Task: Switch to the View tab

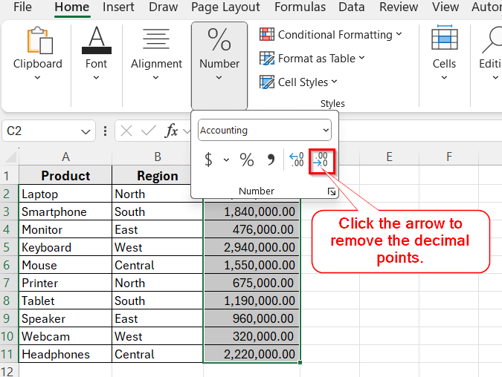Action: pos(445,7)
